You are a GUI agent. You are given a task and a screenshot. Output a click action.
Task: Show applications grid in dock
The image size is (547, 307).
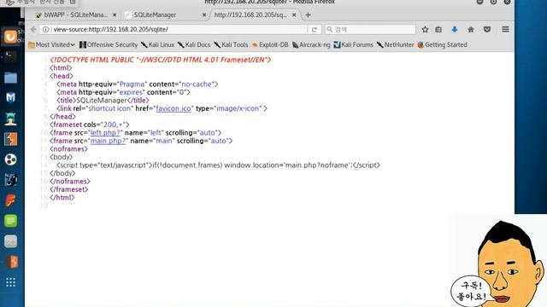coord(10,282)
